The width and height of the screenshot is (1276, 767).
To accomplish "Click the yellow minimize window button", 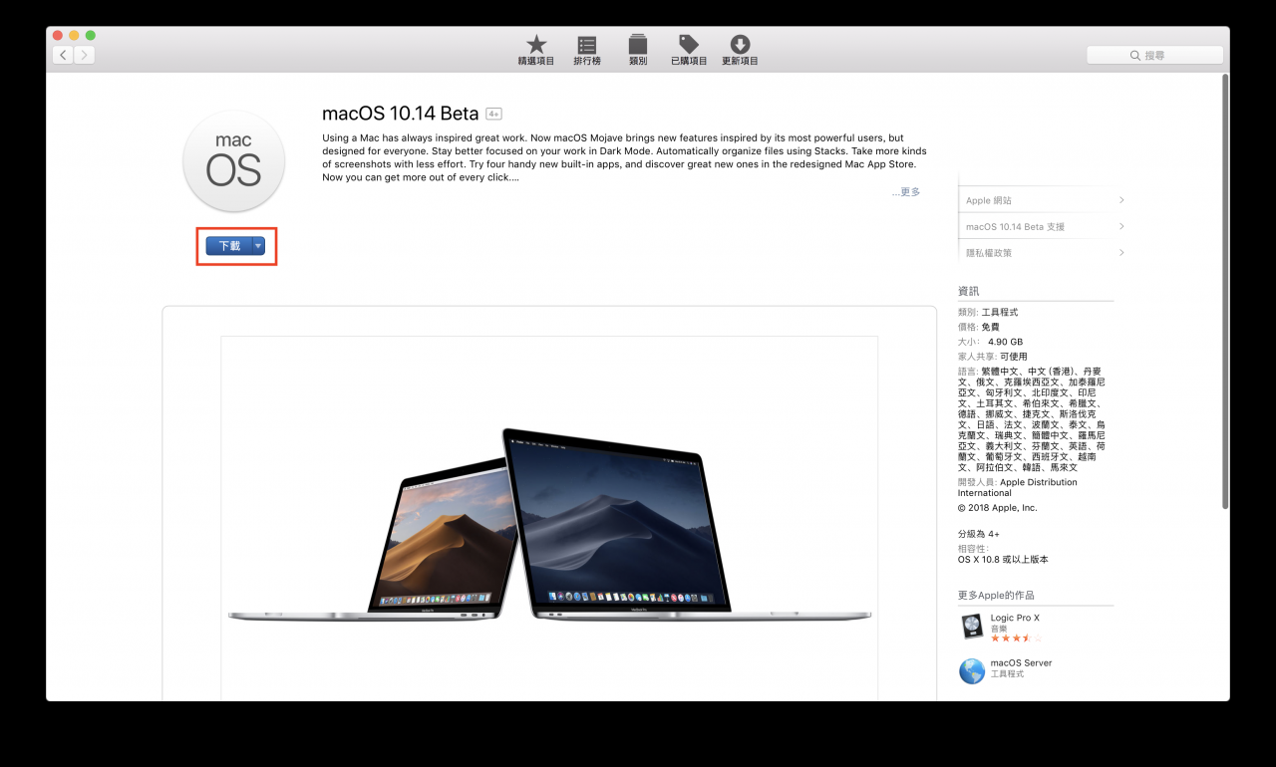I will coord(74,36).
